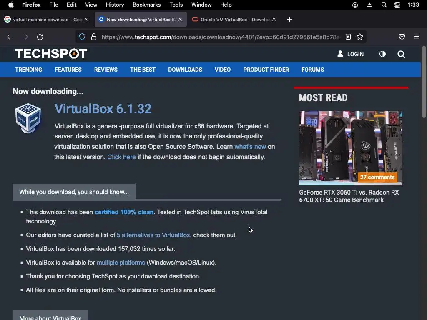Open the VIDEO section
This screenshot has width=427, height=320.
click(x=223, y=70)
